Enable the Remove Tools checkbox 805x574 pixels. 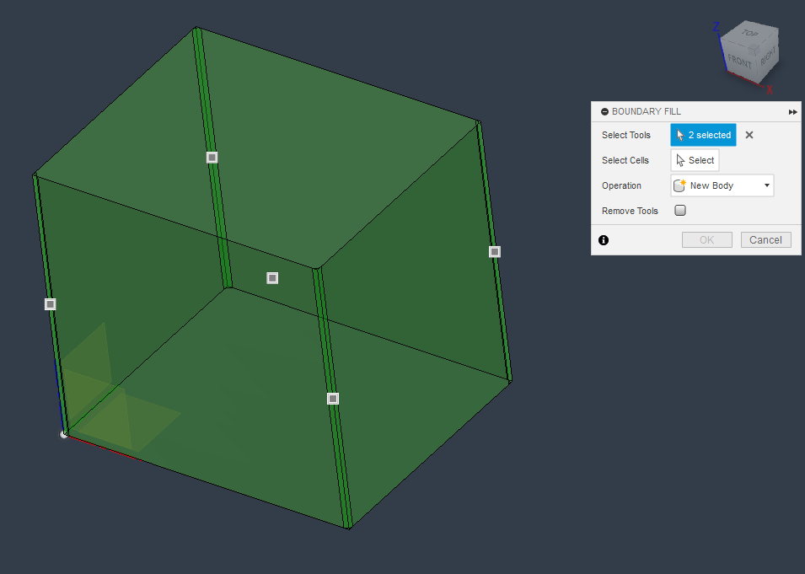(x=679, y=210)
